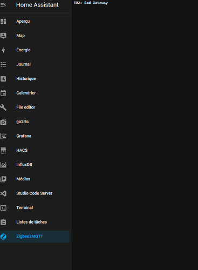The width and height of the screenshot is (198, 270).
Task: Open the Listes de tâches entry
Action: (x=35, y=222)
